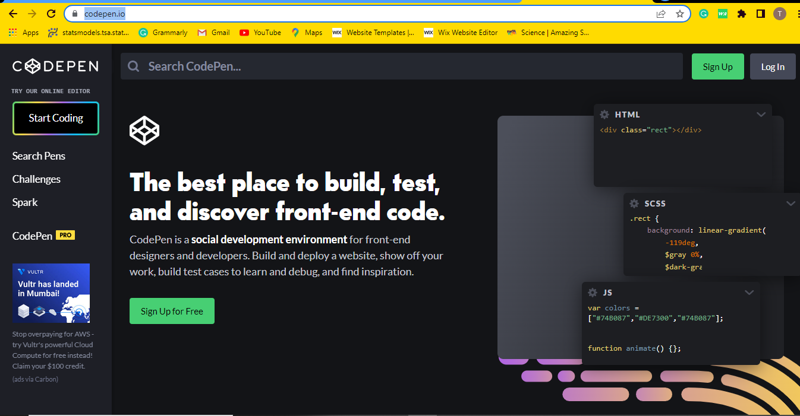Open the Apps bookmark
Image resolution: width=800 pixels, height=416 pixels.
coord(24,33)
